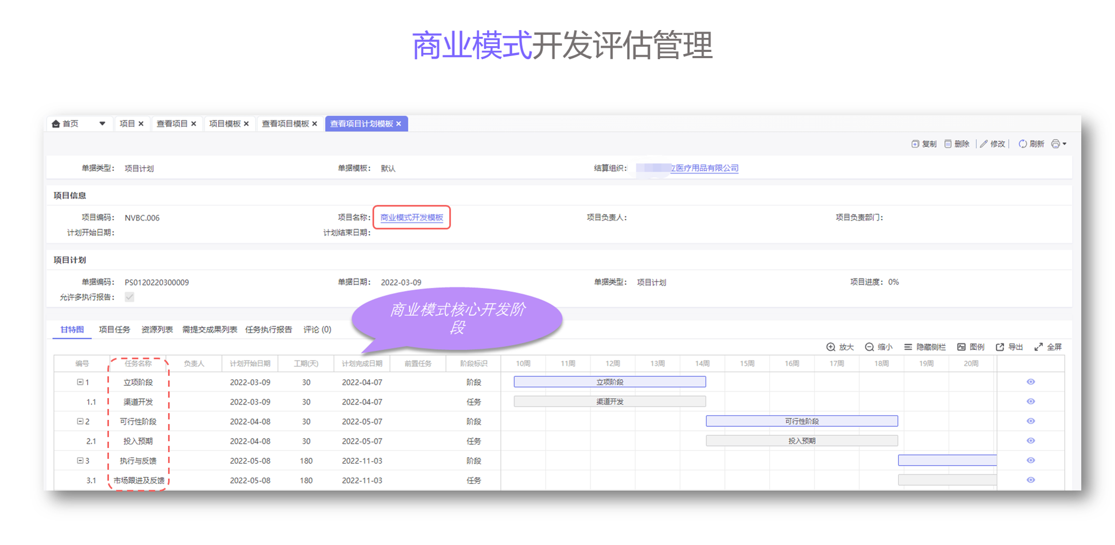The height and width of the screenshot is (545, 1115).
Task: Close the 查看项目计划模板 tab
Action: tap(399, 124)
